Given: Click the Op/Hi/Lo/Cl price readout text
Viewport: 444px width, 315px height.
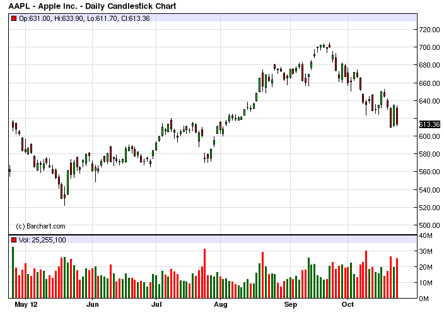Looking at the screenshot, I should pos(85,18).
